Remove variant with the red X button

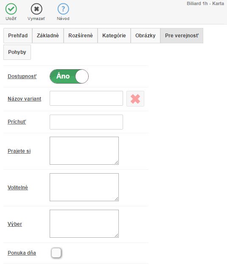[x=135, y=99]
